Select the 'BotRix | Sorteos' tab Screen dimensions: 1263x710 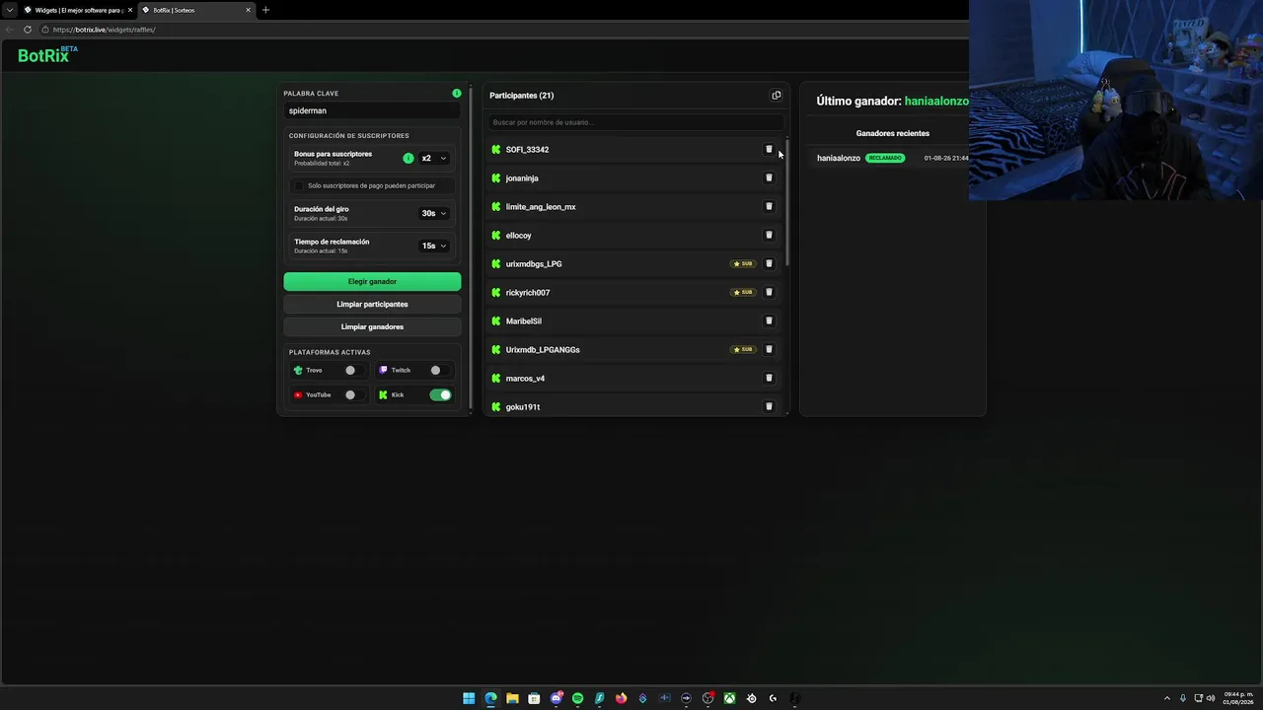pos(196,10)
